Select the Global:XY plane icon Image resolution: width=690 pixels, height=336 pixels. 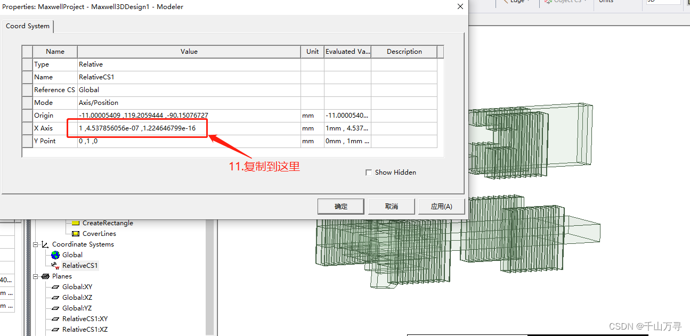55,287
